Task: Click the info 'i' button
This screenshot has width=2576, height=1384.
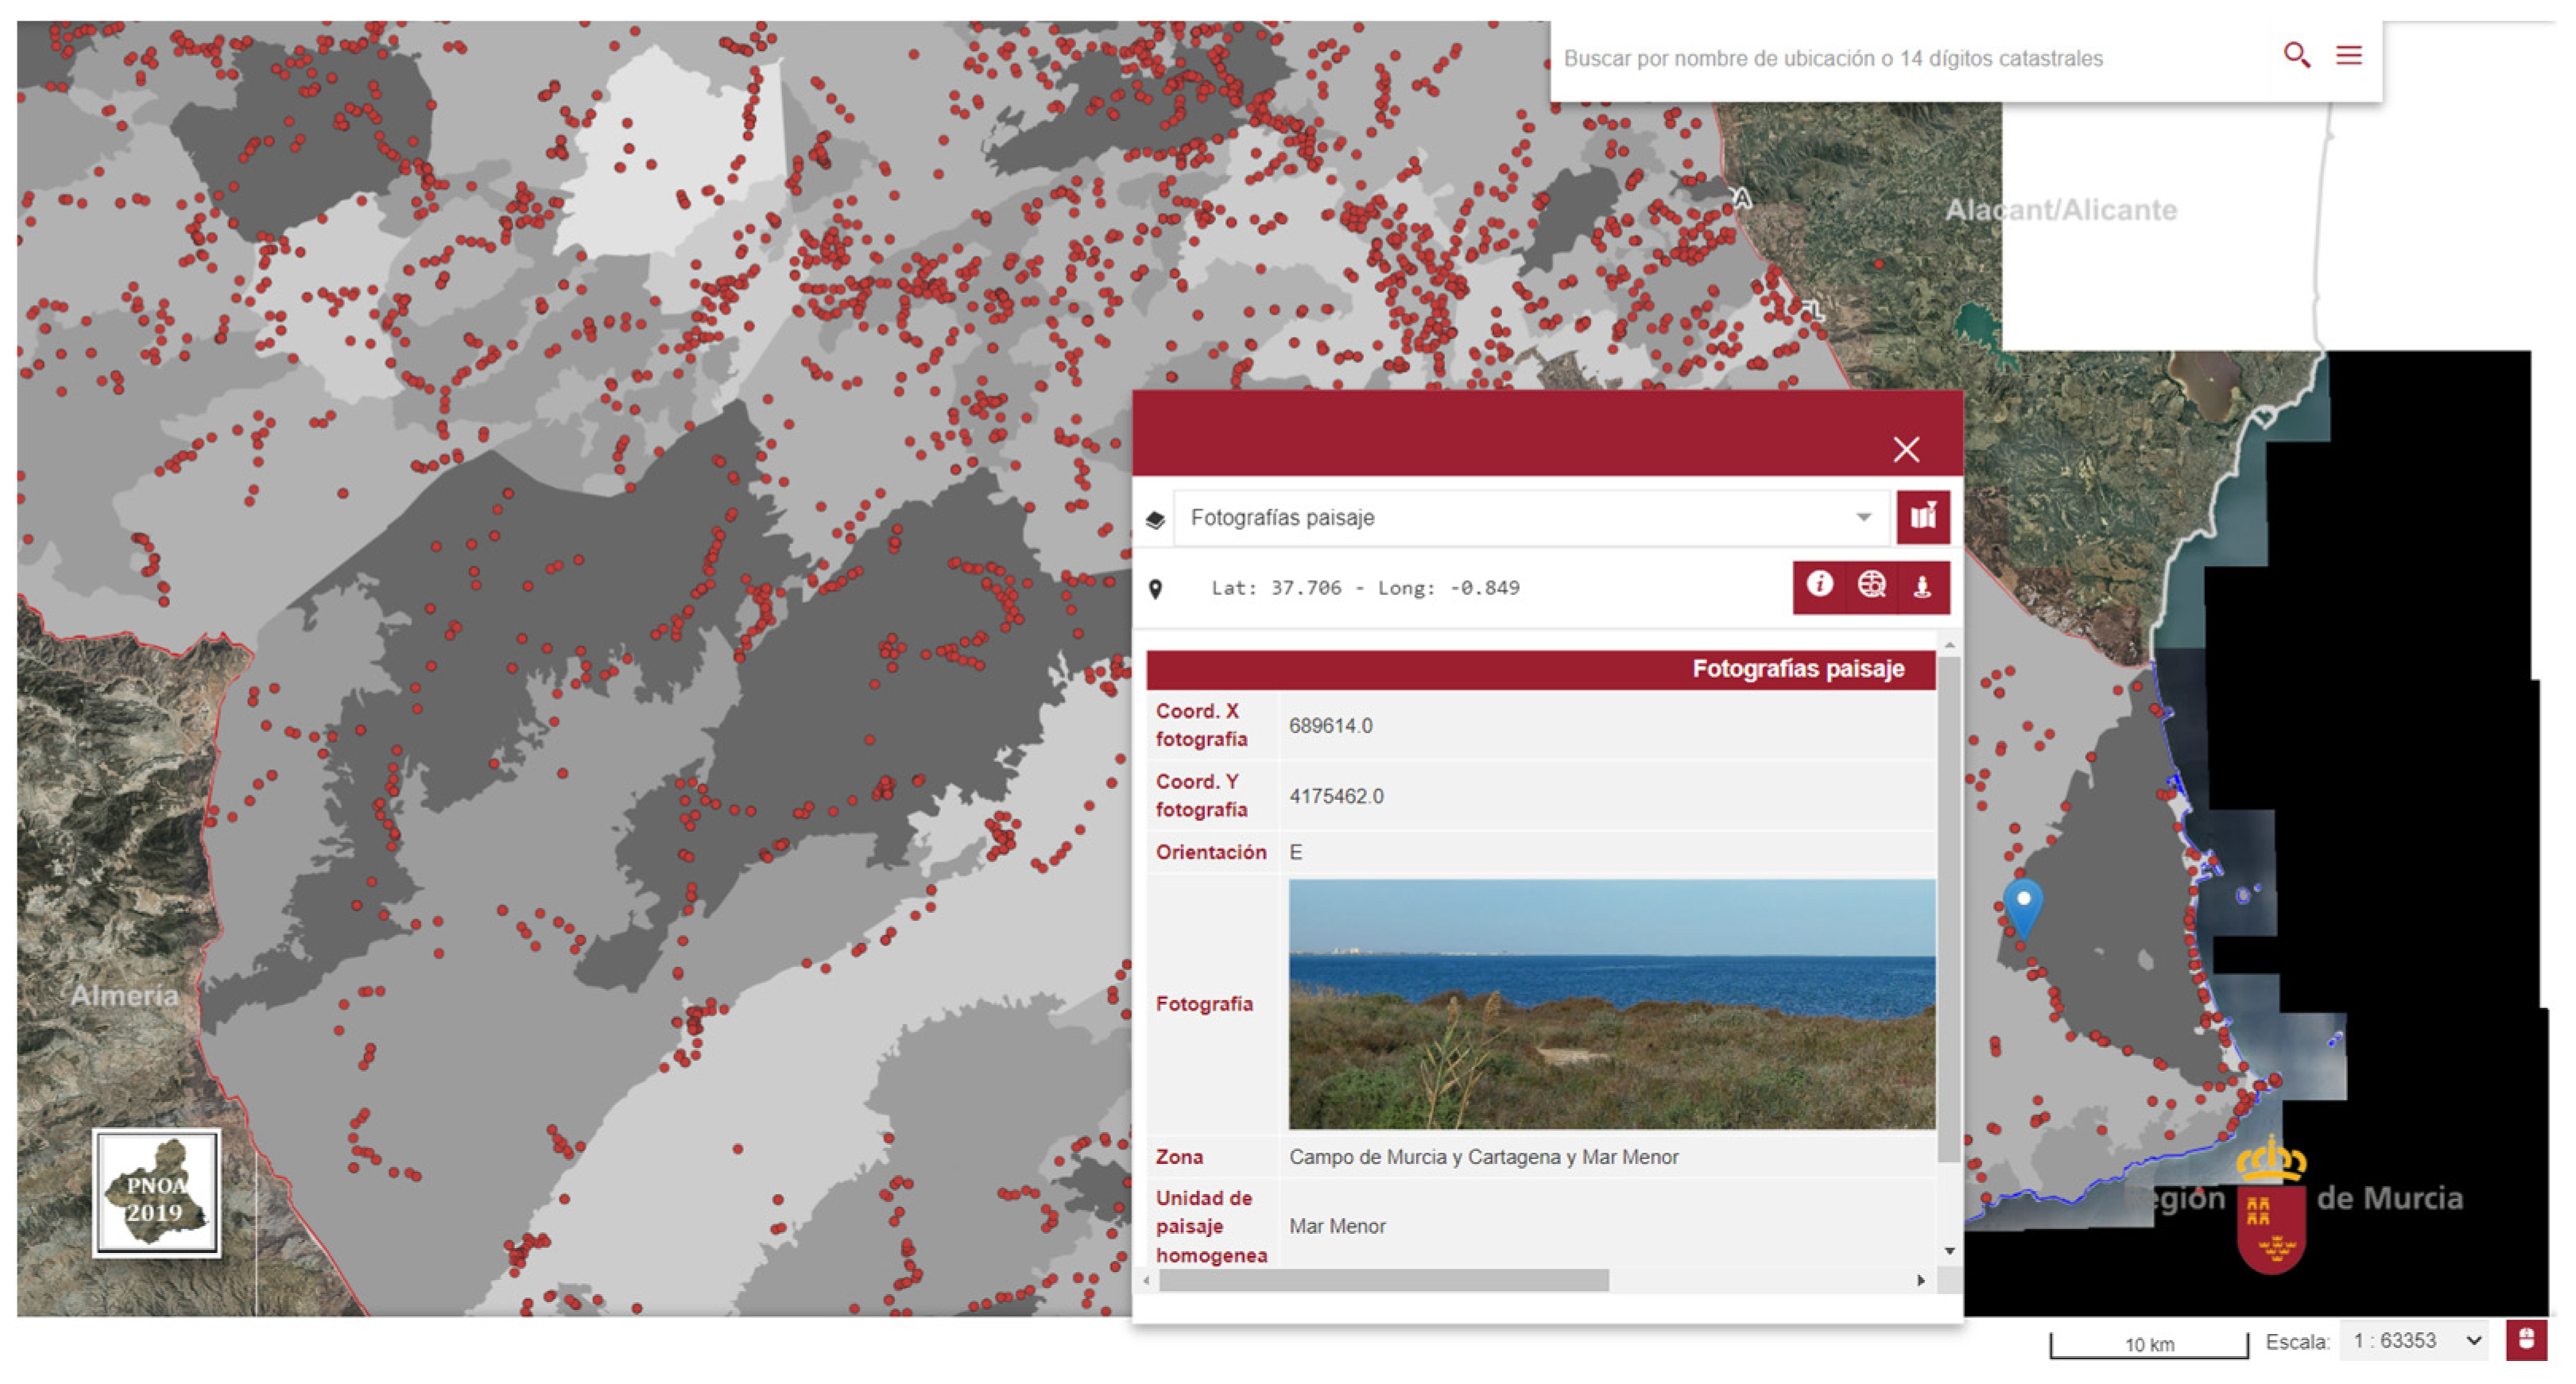Action: point(1819,586)
